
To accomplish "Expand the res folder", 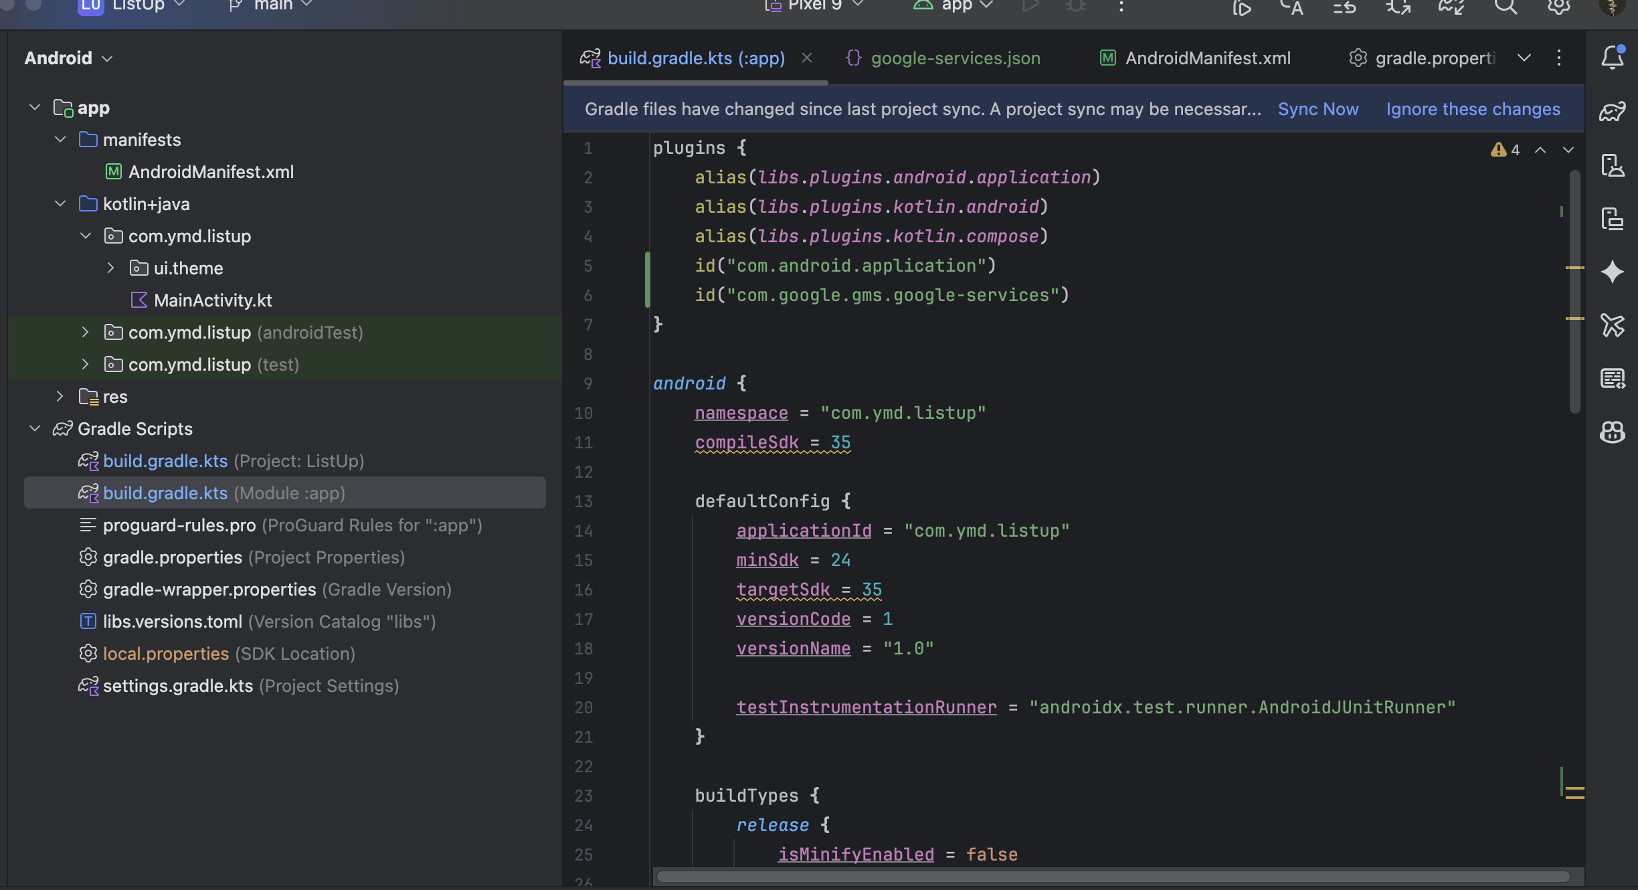I will click(60, 396).
